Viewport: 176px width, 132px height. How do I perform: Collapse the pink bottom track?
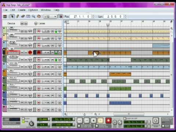4,107
